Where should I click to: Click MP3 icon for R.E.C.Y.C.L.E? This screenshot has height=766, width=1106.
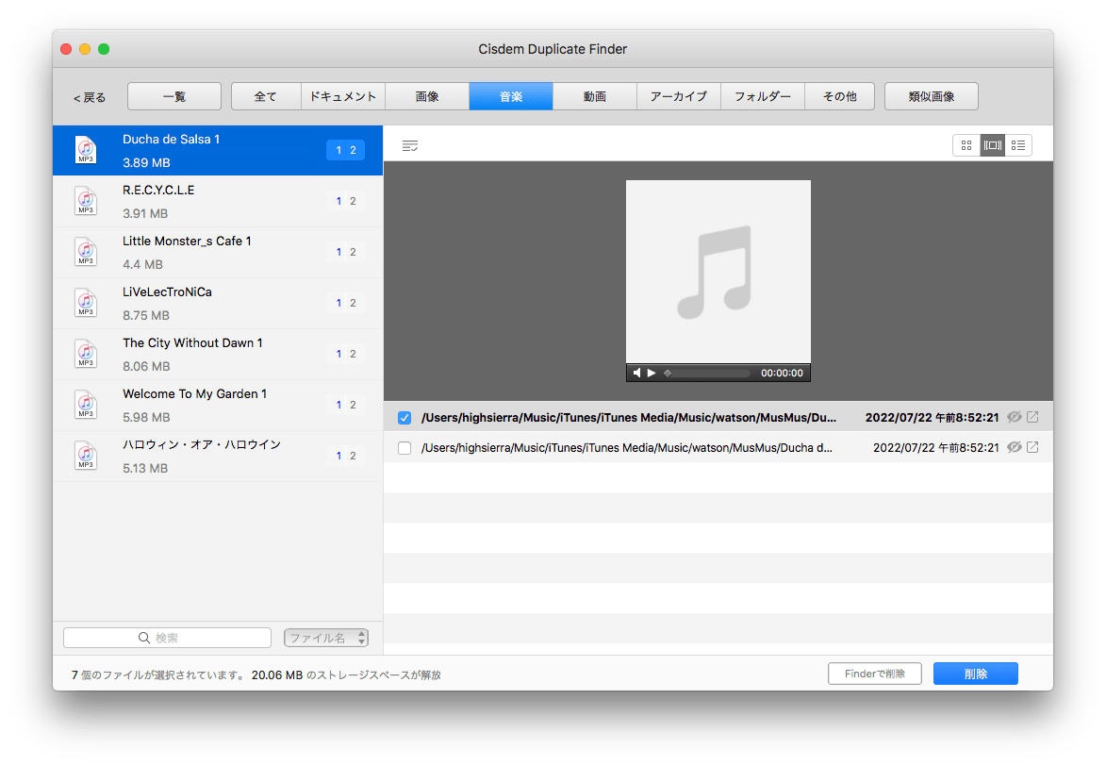pos(86,201)
